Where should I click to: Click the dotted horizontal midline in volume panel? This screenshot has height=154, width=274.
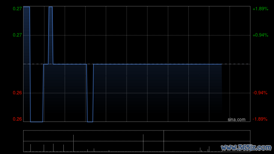click(x=137, y=141)
